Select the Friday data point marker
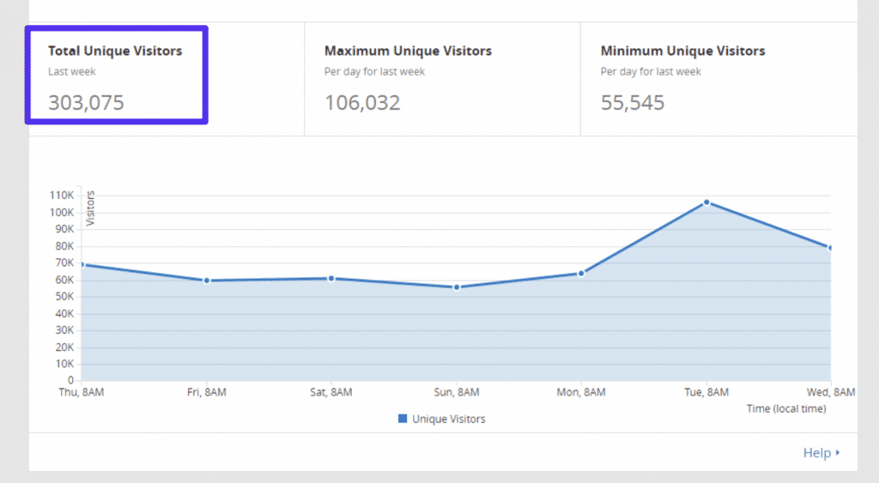 tap(207, 281)
